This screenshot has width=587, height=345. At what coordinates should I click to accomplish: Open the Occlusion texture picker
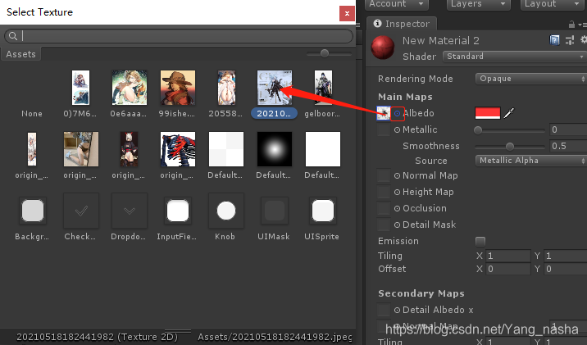click(397, 208)
